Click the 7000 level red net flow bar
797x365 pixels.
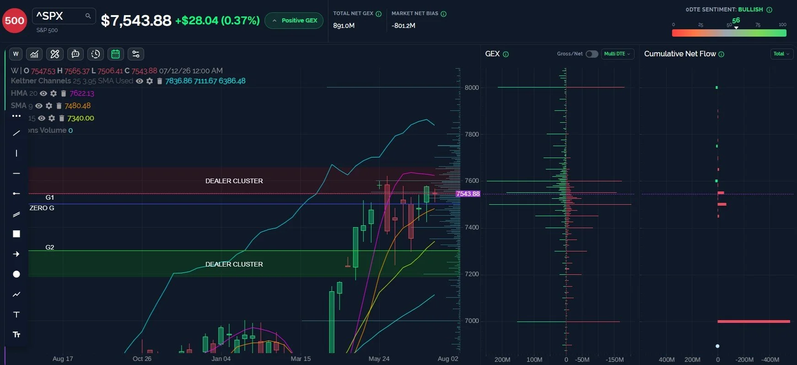[x=754, y=321]
